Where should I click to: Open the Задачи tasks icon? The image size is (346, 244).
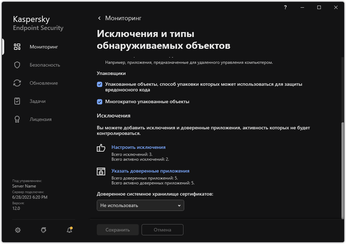click(x=17, y=101)
